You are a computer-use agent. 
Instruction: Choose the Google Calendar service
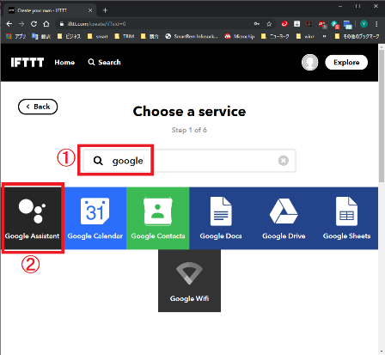[95, 218]
